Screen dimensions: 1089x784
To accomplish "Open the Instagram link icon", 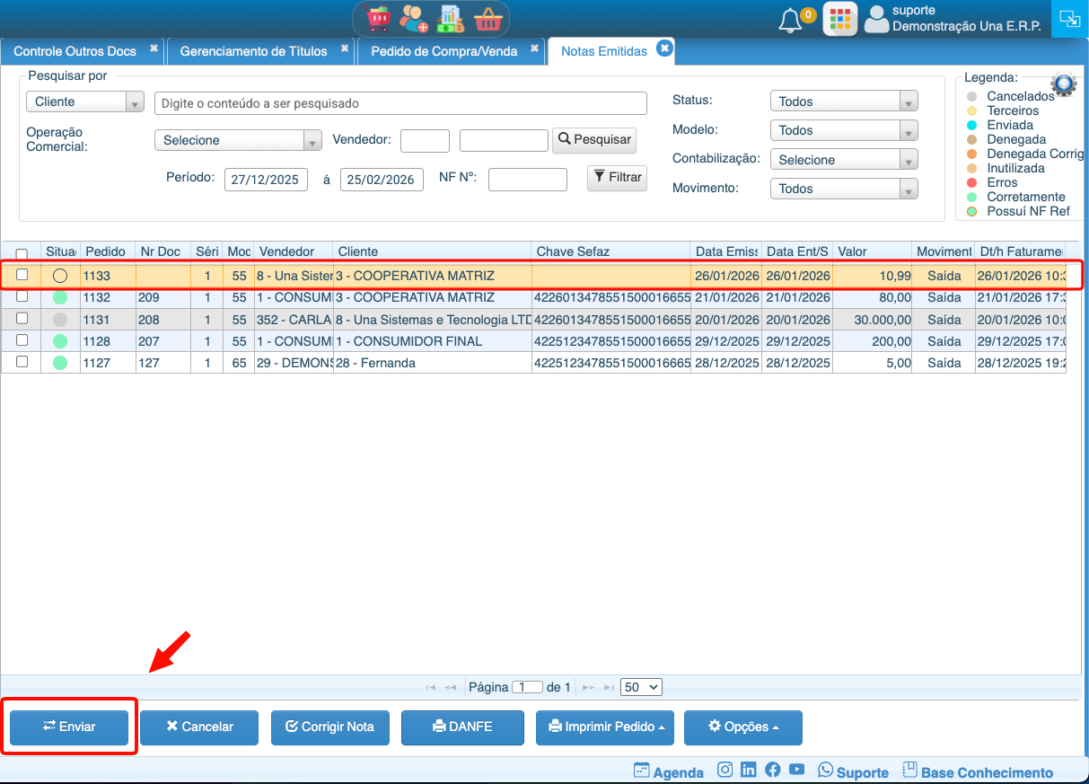I will 725,770.
